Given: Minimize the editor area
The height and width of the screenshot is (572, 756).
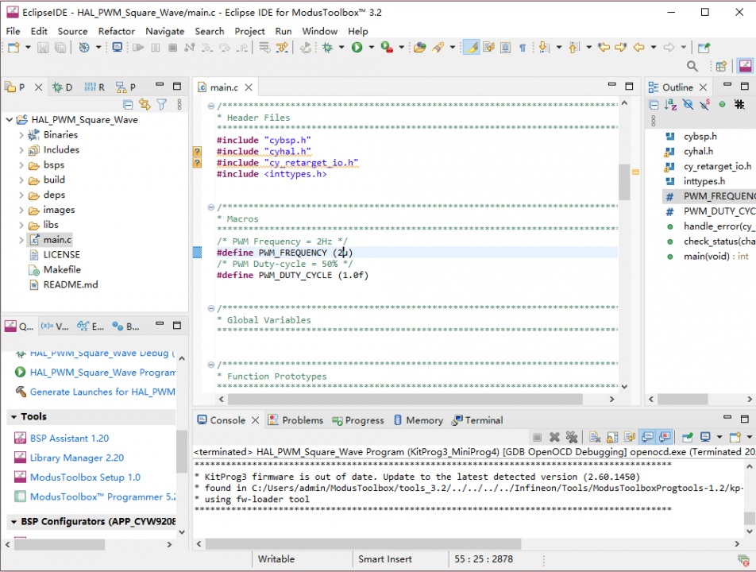Looking at the screenshot, I should point(611,85).
